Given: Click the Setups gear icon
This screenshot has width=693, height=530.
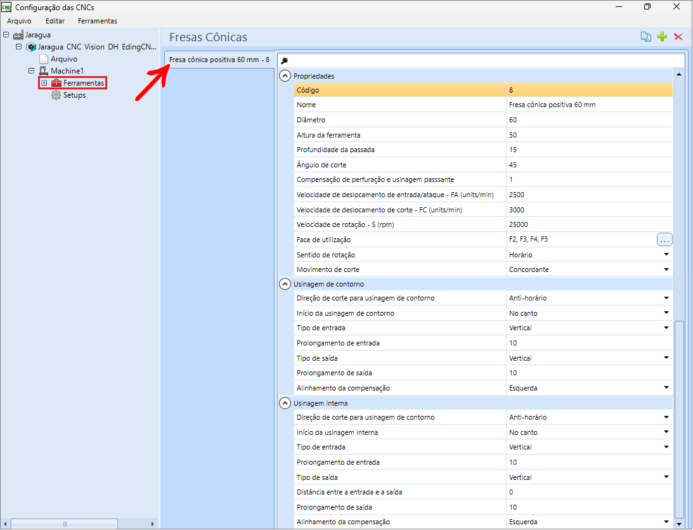Looking at the screenshot, I should [56, 95].
